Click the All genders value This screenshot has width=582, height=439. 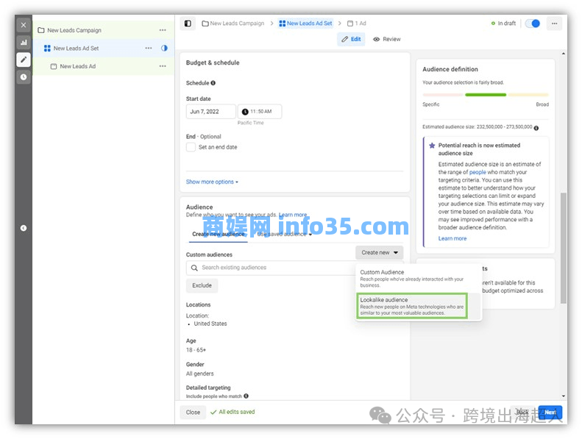pyautogui.click(x=199, y=374)
